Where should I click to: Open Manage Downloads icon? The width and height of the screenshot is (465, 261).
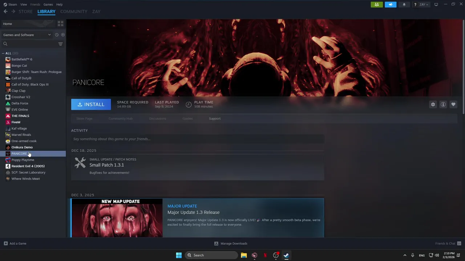click(216, 244)
